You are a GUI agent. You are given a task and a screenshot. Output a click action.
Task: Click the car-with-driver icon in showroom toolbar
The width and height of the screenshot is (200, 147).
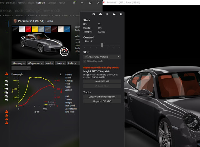(x=121, y=14)
